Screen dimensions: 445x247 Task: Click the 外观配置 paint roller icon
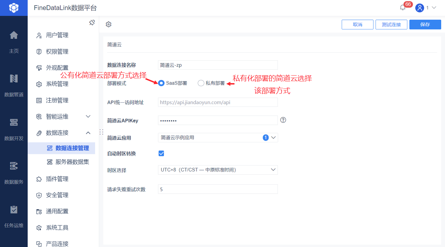[39, 68]
